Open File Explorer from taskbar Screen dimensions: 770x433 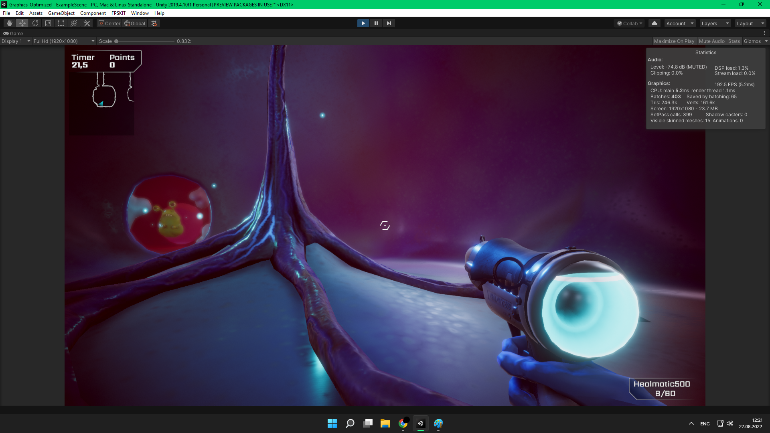click(x=385, y=423)
